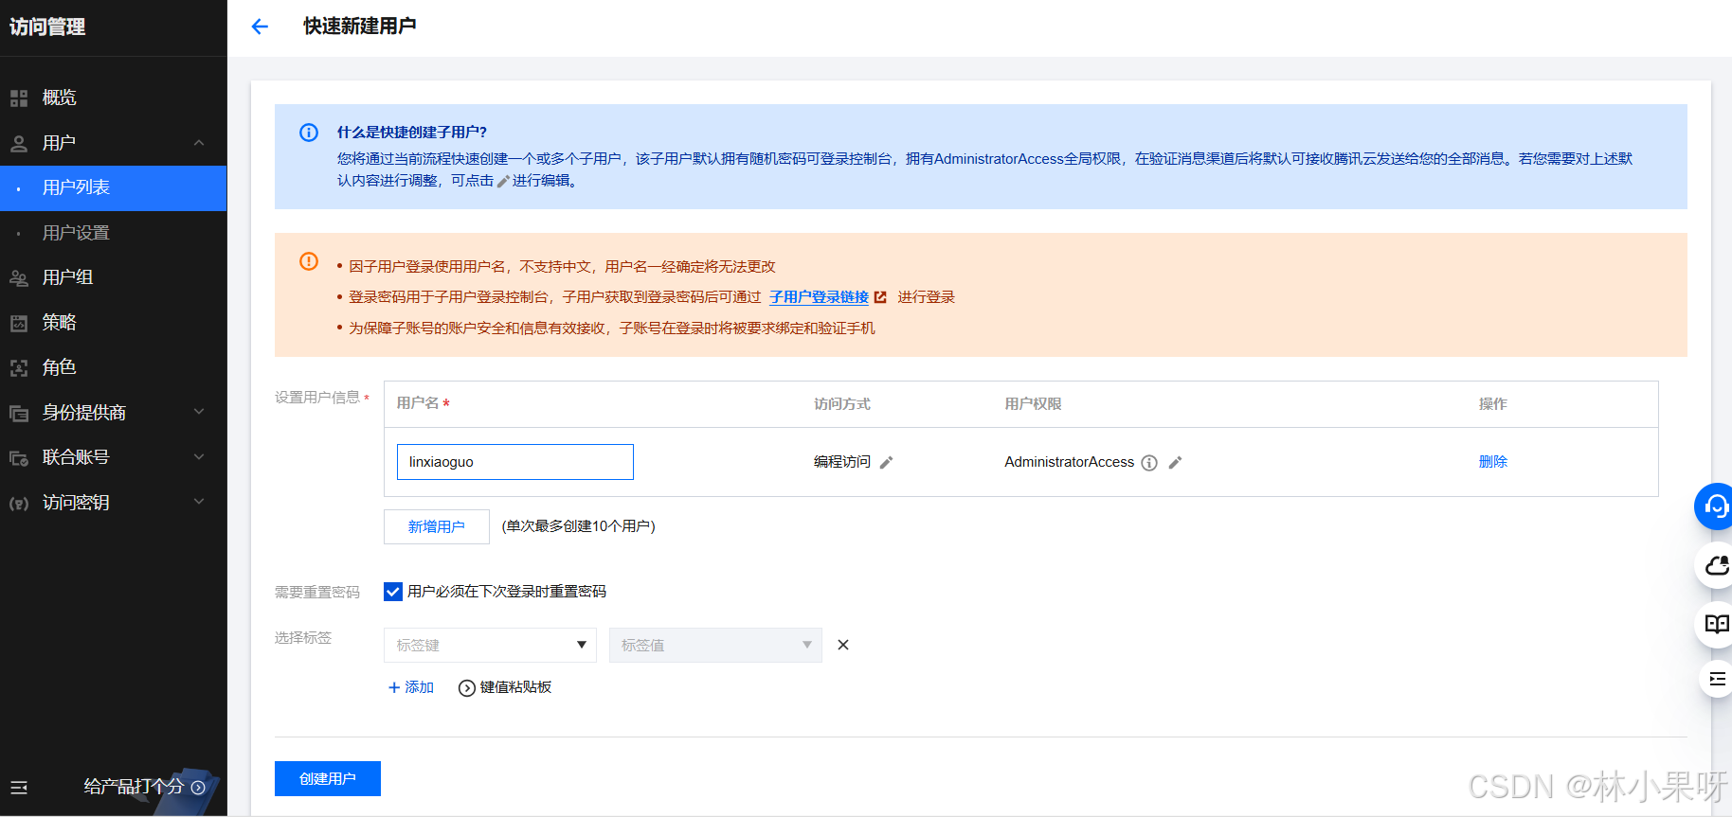Viewport: 1732px width, 817px height.
Task: Click the blue info icon in the blue notice
Action: click(309, 133)
